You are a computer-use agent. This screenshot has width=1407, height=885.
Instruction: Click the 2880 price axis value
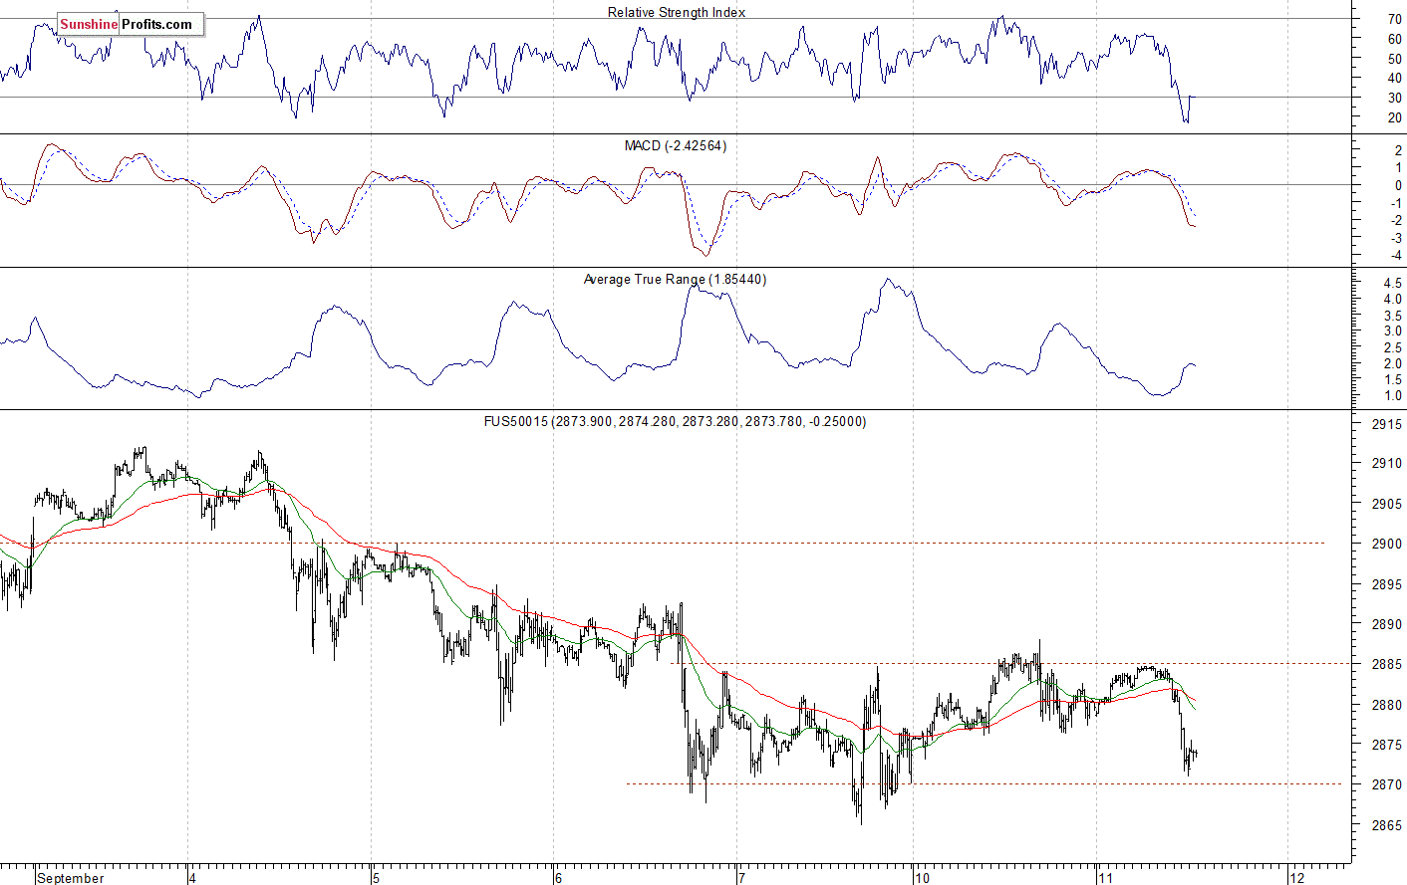tap(1387, 705)
